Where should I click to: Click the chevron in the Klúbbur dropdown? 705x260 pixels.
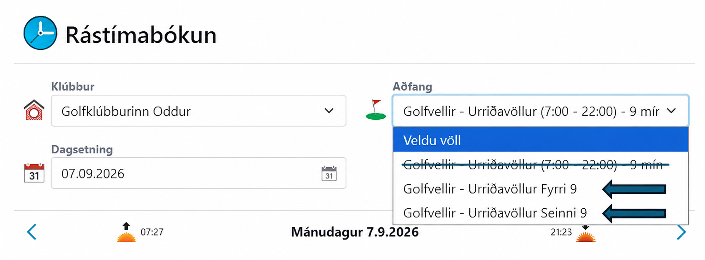pos(329,111)
